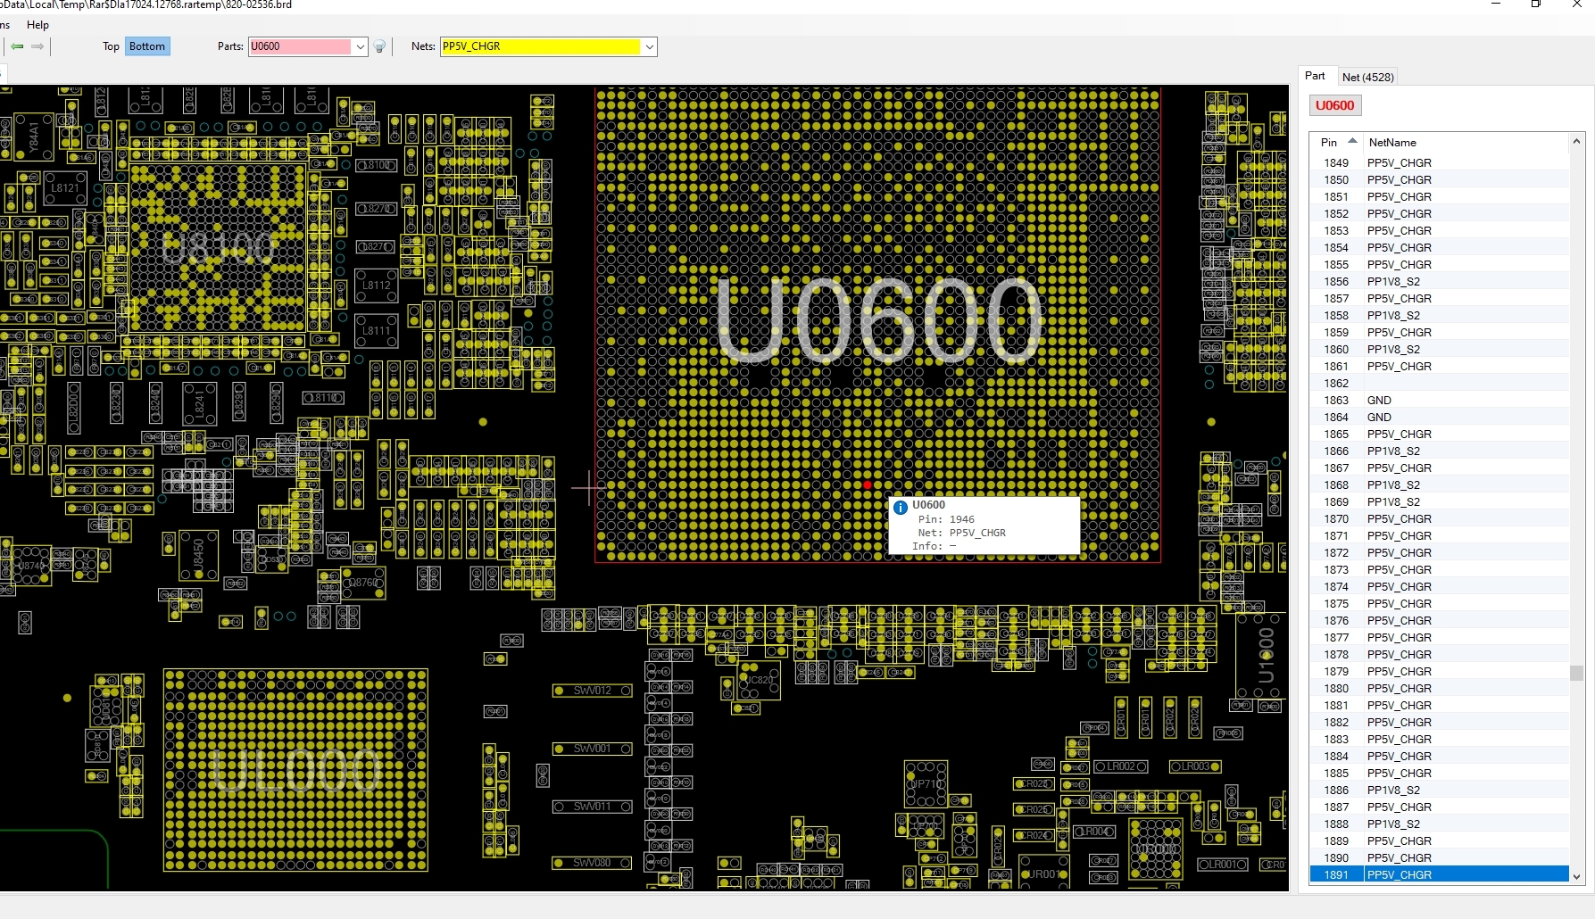
Task: Switch to the Part tab
Action: [1315, 76]
